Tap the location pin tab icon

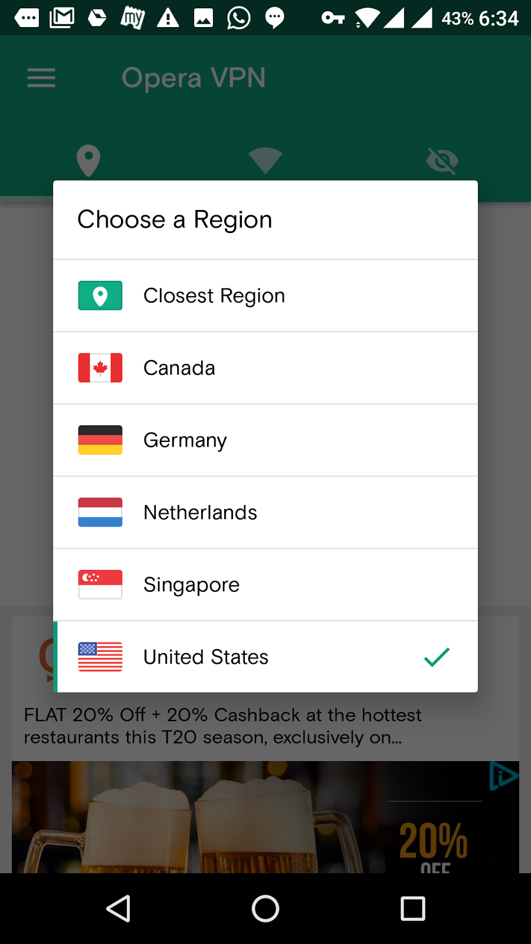pos(88,160)
